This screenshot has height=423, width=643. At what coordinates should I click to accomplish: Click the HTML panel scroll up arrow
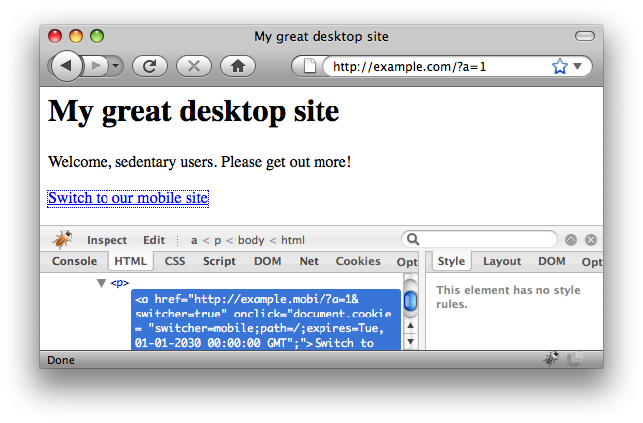coord(410,326)
